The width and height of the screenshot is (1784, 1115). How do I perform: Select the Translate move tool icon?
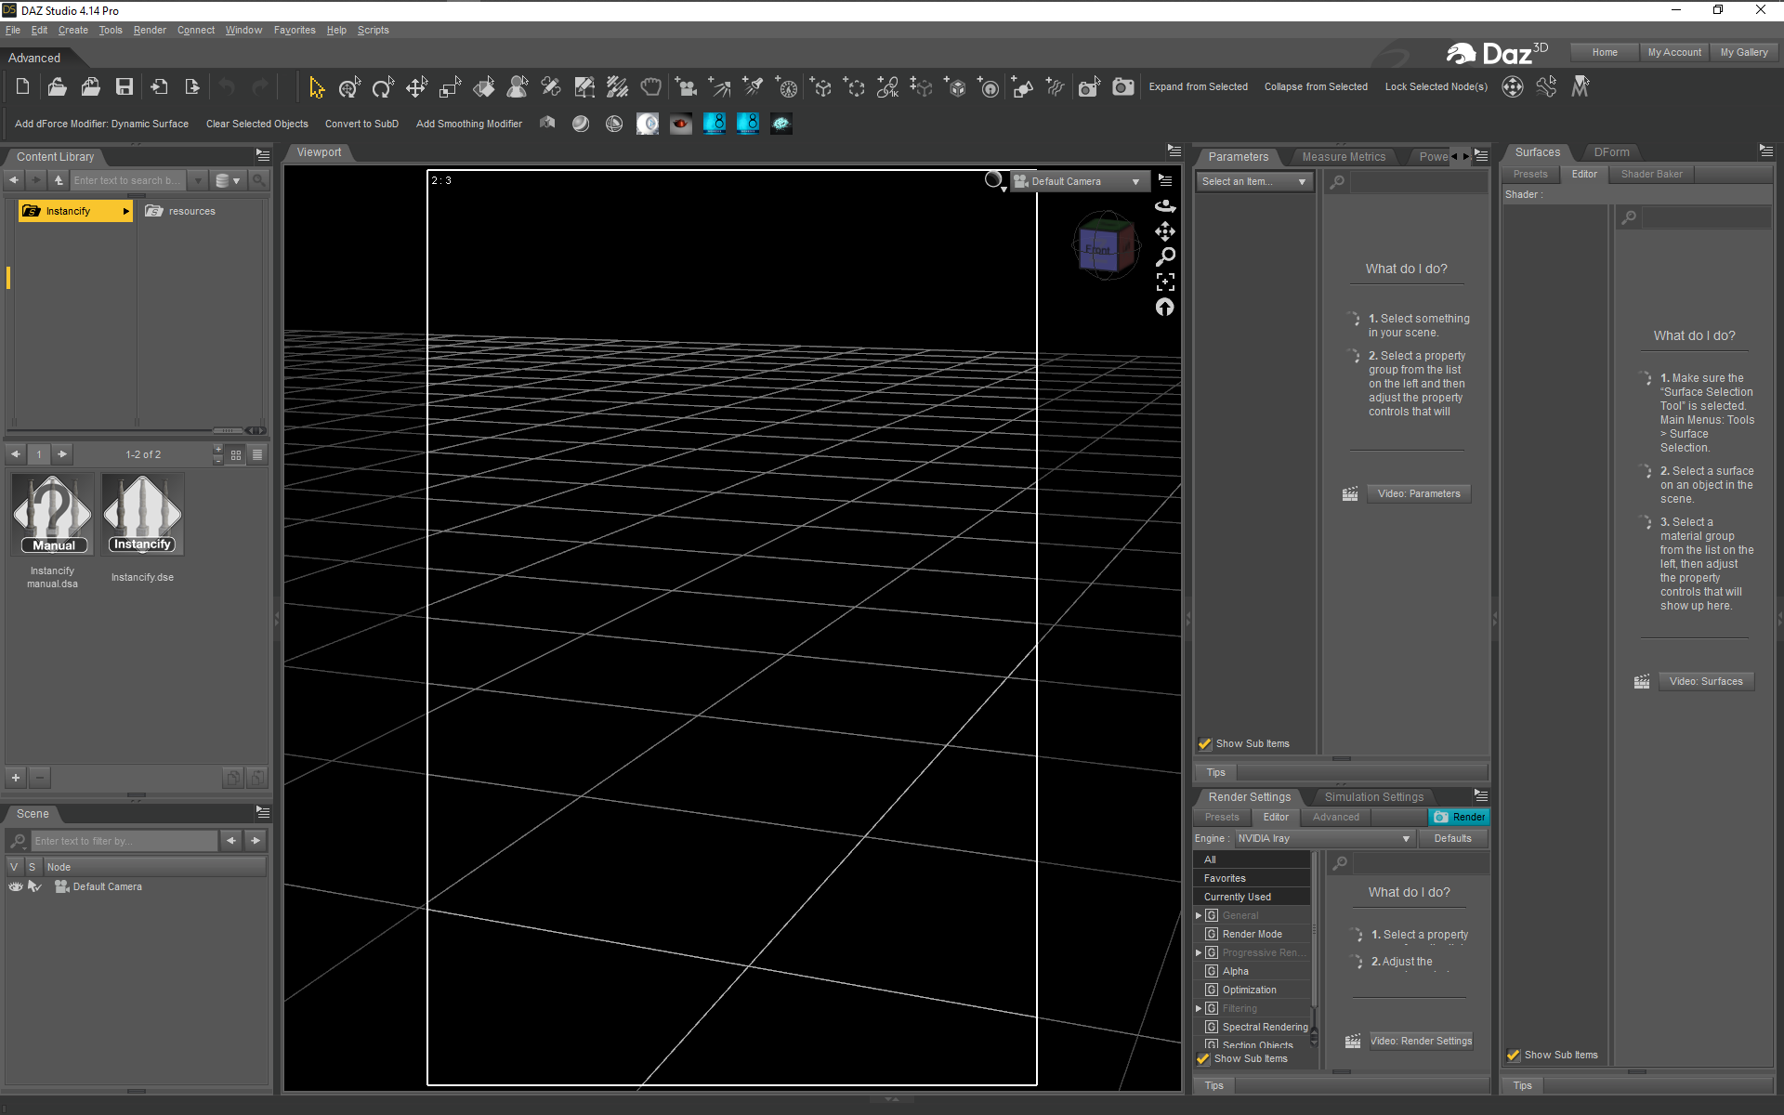click(x=416, y=88)
